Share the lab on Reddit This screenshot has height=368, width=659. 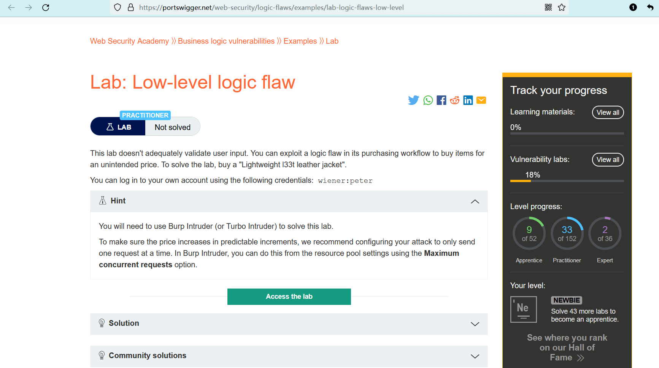pyautogui.click(x=455, y=100)
